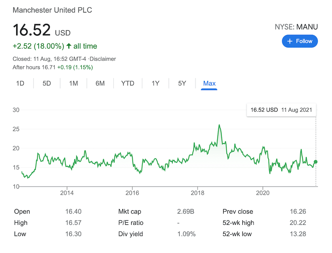Viewport: 332px width, 253px height.
Task: Click the green up arrow beside all time
Action: click(x=69, y=46)
